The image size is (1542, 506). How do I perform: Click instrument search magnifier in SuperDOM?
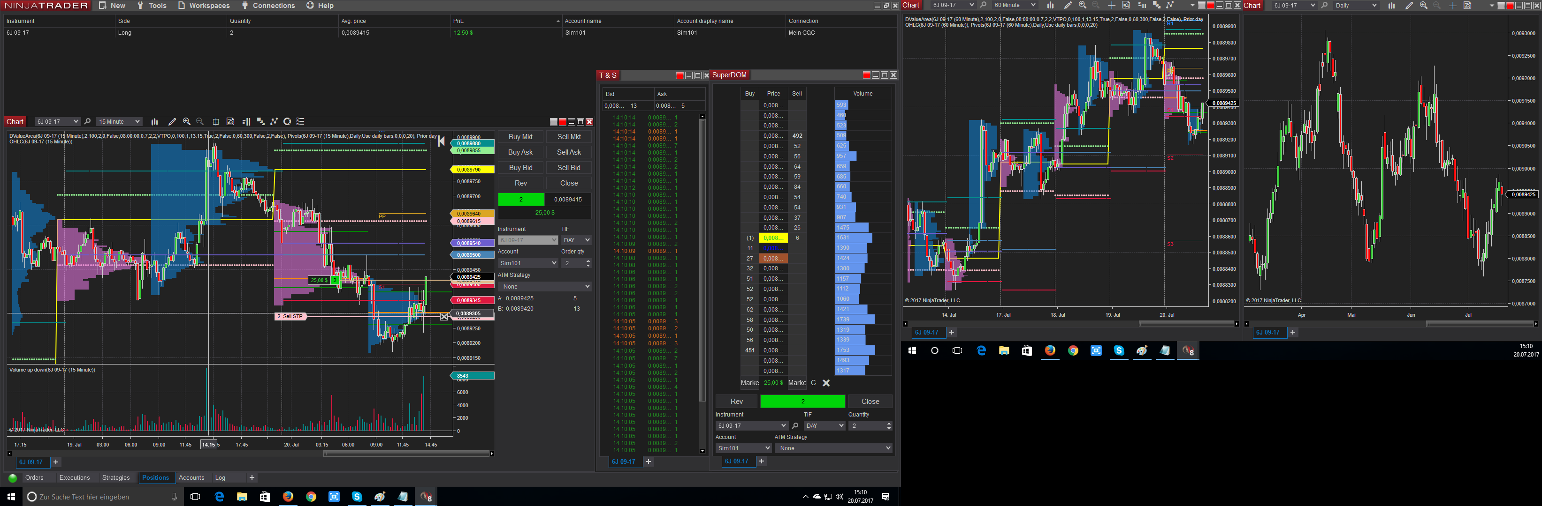click(795, 426)
